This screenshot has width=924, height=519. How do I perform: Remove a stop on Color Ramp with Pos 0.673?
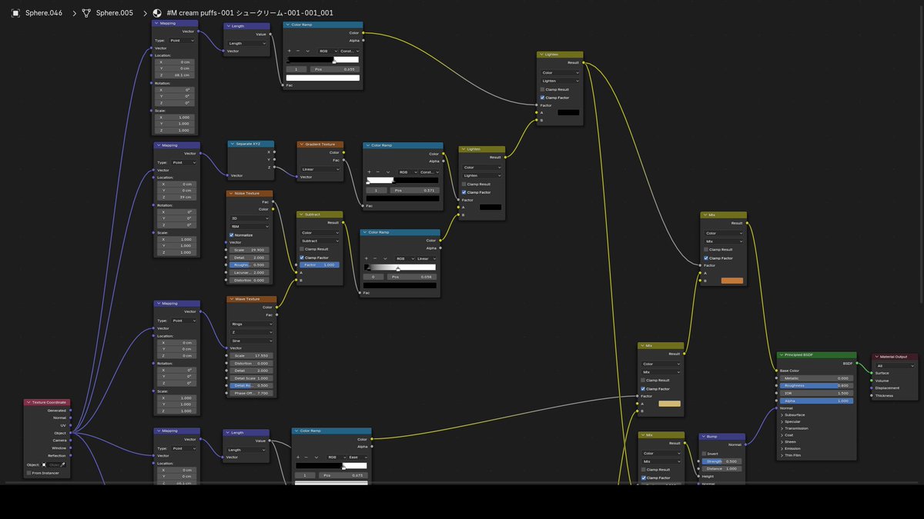coord(306,457)
